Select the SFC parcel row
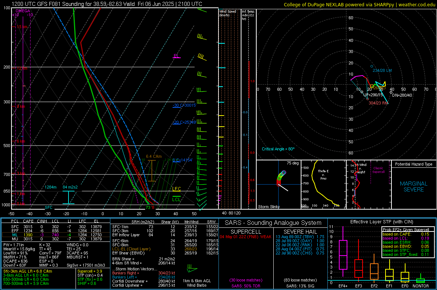Screen dimensions: 437x290 click(x=56, y=227)
